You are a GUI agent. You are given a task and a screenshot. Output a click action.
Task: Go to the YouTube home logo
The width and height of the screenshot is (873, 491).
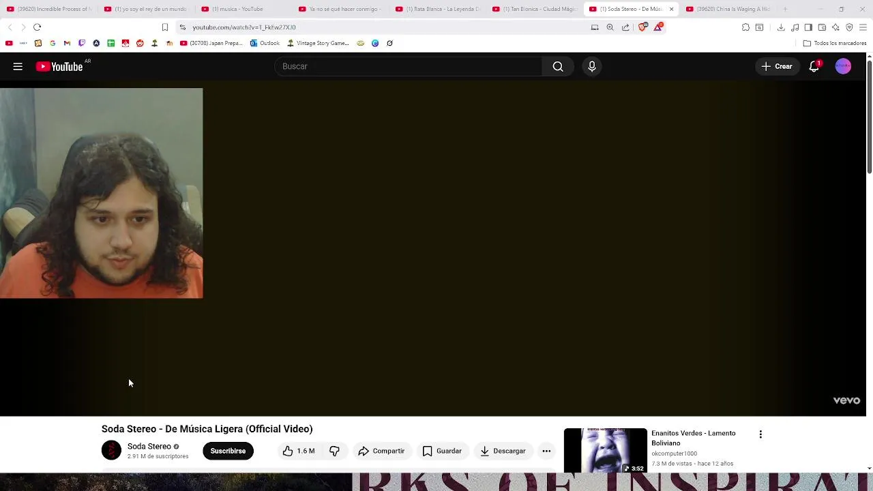coord(59,66)
